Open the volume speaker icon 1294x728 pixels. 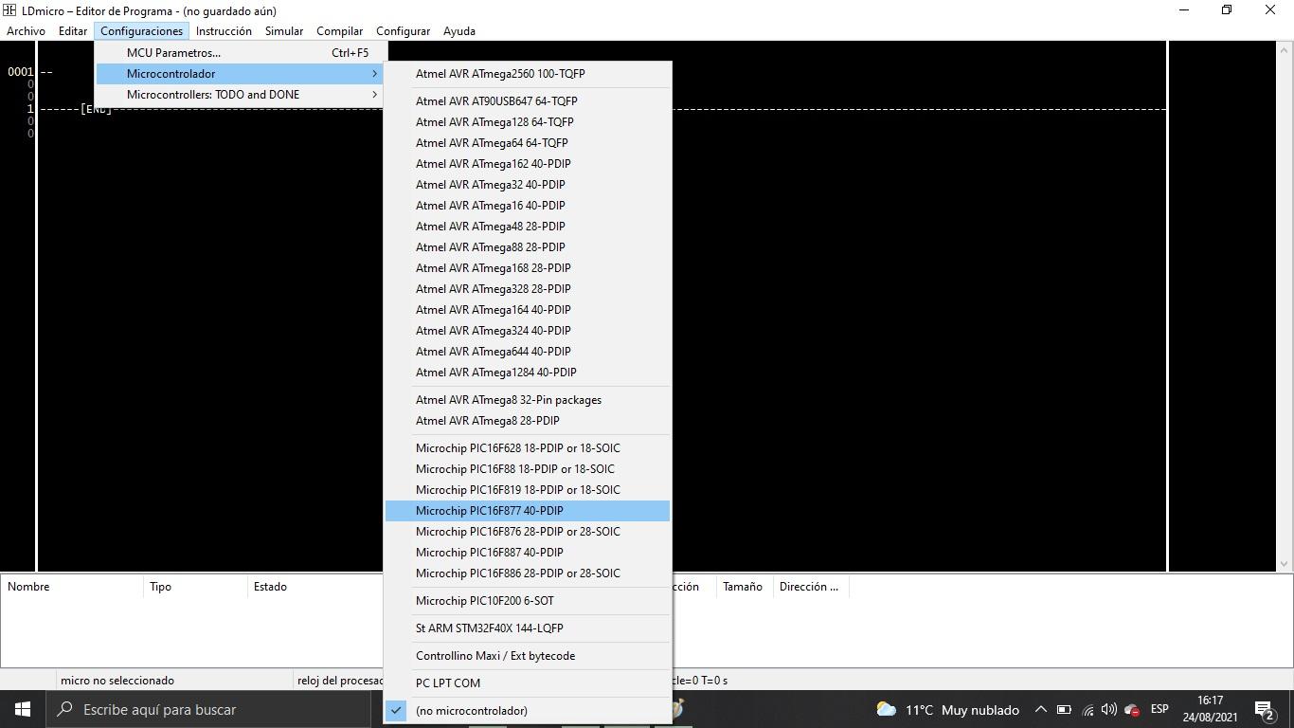pos(1109,709)
